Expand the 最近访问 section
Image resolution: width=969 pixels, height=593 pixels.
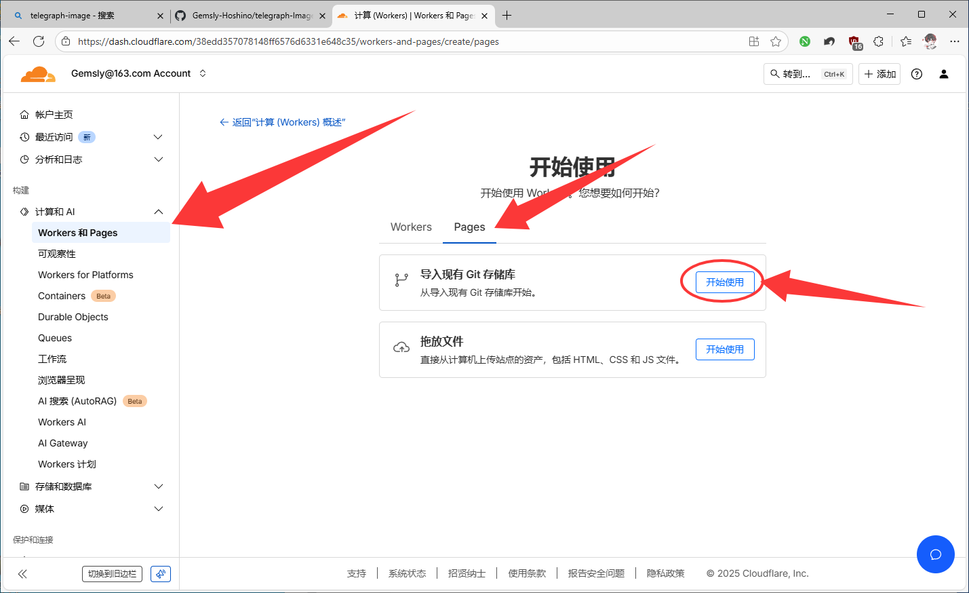(158, 137)
